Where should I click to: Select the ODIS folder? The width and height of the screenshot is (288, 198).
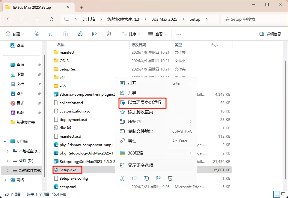(142, 61)
